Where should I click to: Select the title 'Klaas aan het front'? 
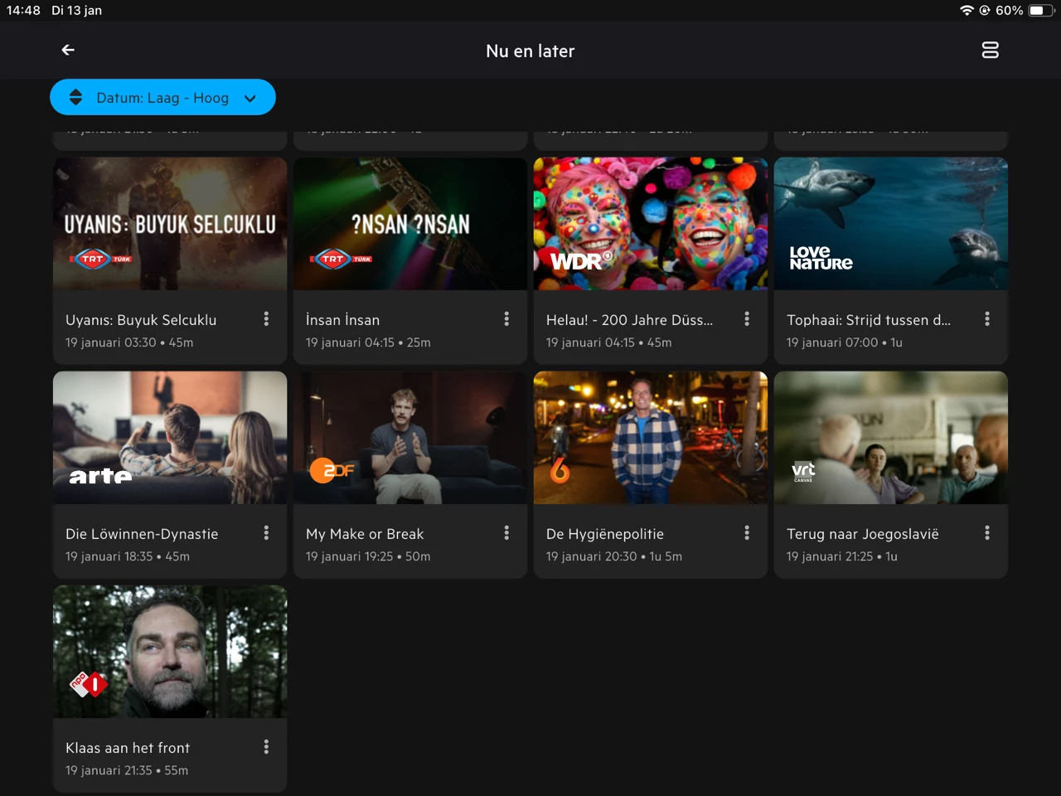[x=128, y=748]
